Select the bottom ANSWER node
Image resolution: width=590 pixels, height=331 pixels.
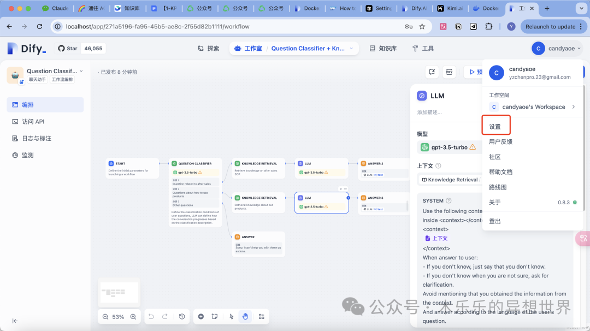click(x=258, y=244)
